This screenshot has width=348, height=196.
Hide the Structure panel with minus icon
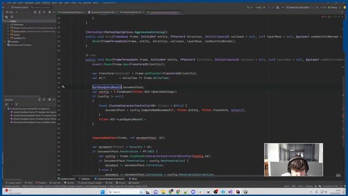pos(54,100)
